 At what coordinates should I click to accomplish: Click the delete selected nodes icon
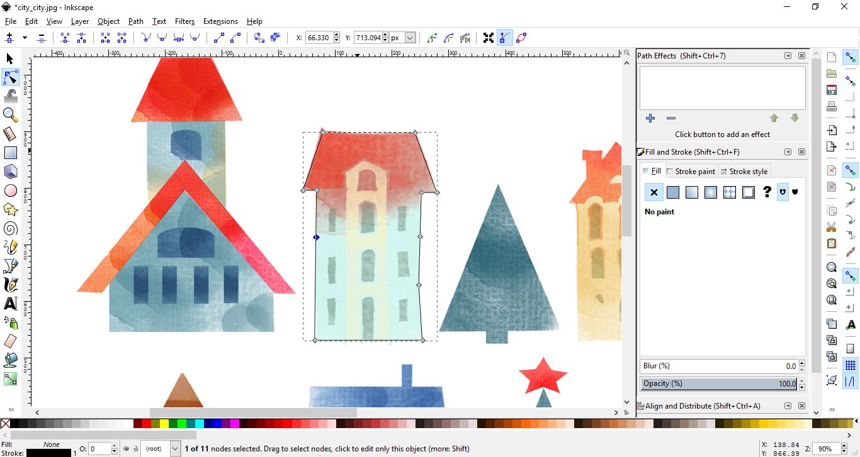[x=42, y=38]
